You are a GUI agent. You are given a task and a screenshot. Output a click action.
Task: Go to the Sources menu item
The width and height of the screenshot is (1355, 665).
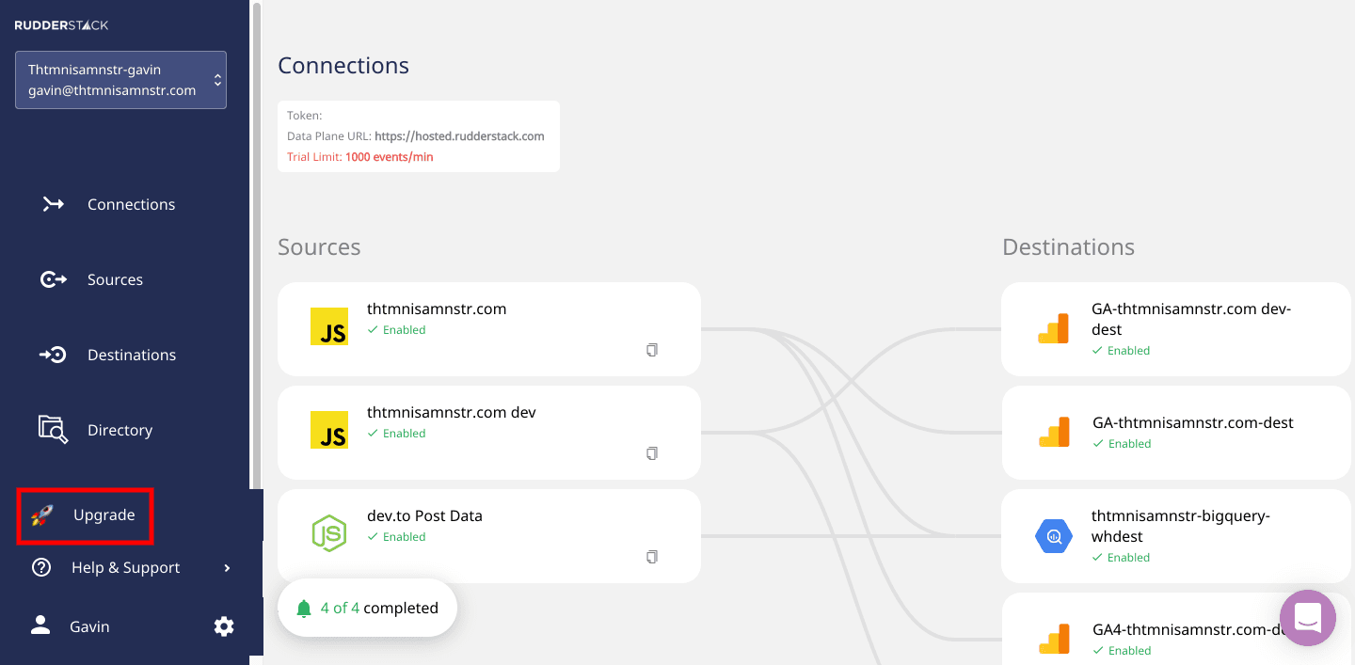point(115,279)
